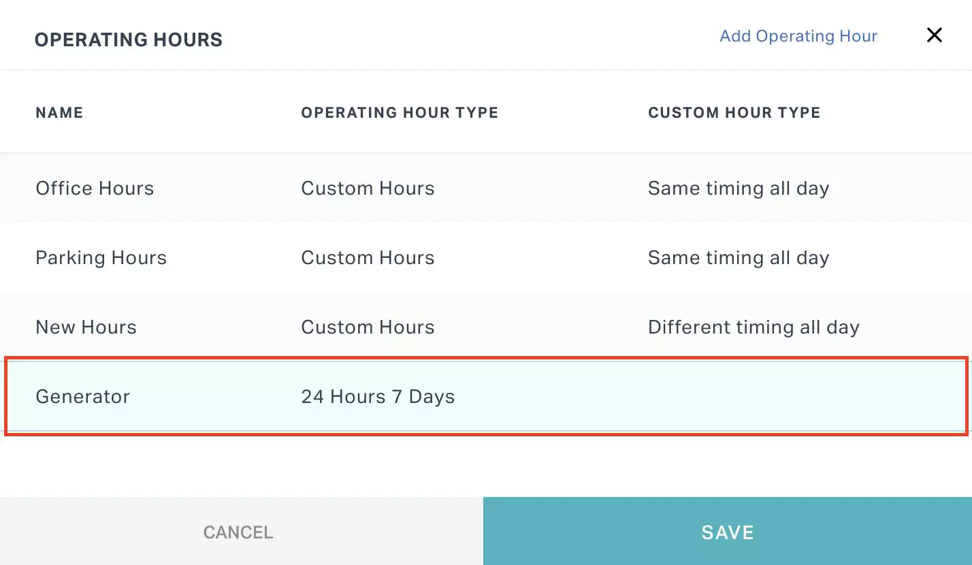Click Same timing all day for Office Hours
972x565 pixels.
(738, 189)
